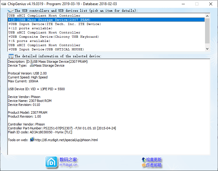Click the Controller Vendor Phison line
The image size is (218, 171).
point(26,124)
